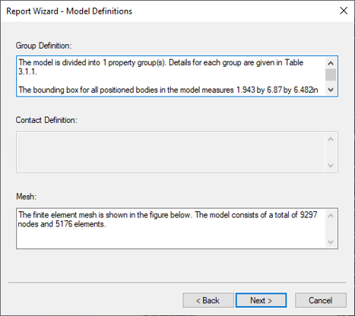Click blank area in Mesh text box
Viewport: 355px width, 316px height.
coord(170,239)
